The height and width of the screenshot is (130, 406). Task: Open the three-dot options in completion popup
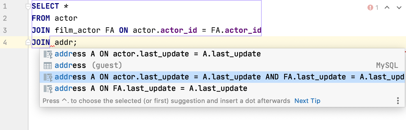coord(398,101)
